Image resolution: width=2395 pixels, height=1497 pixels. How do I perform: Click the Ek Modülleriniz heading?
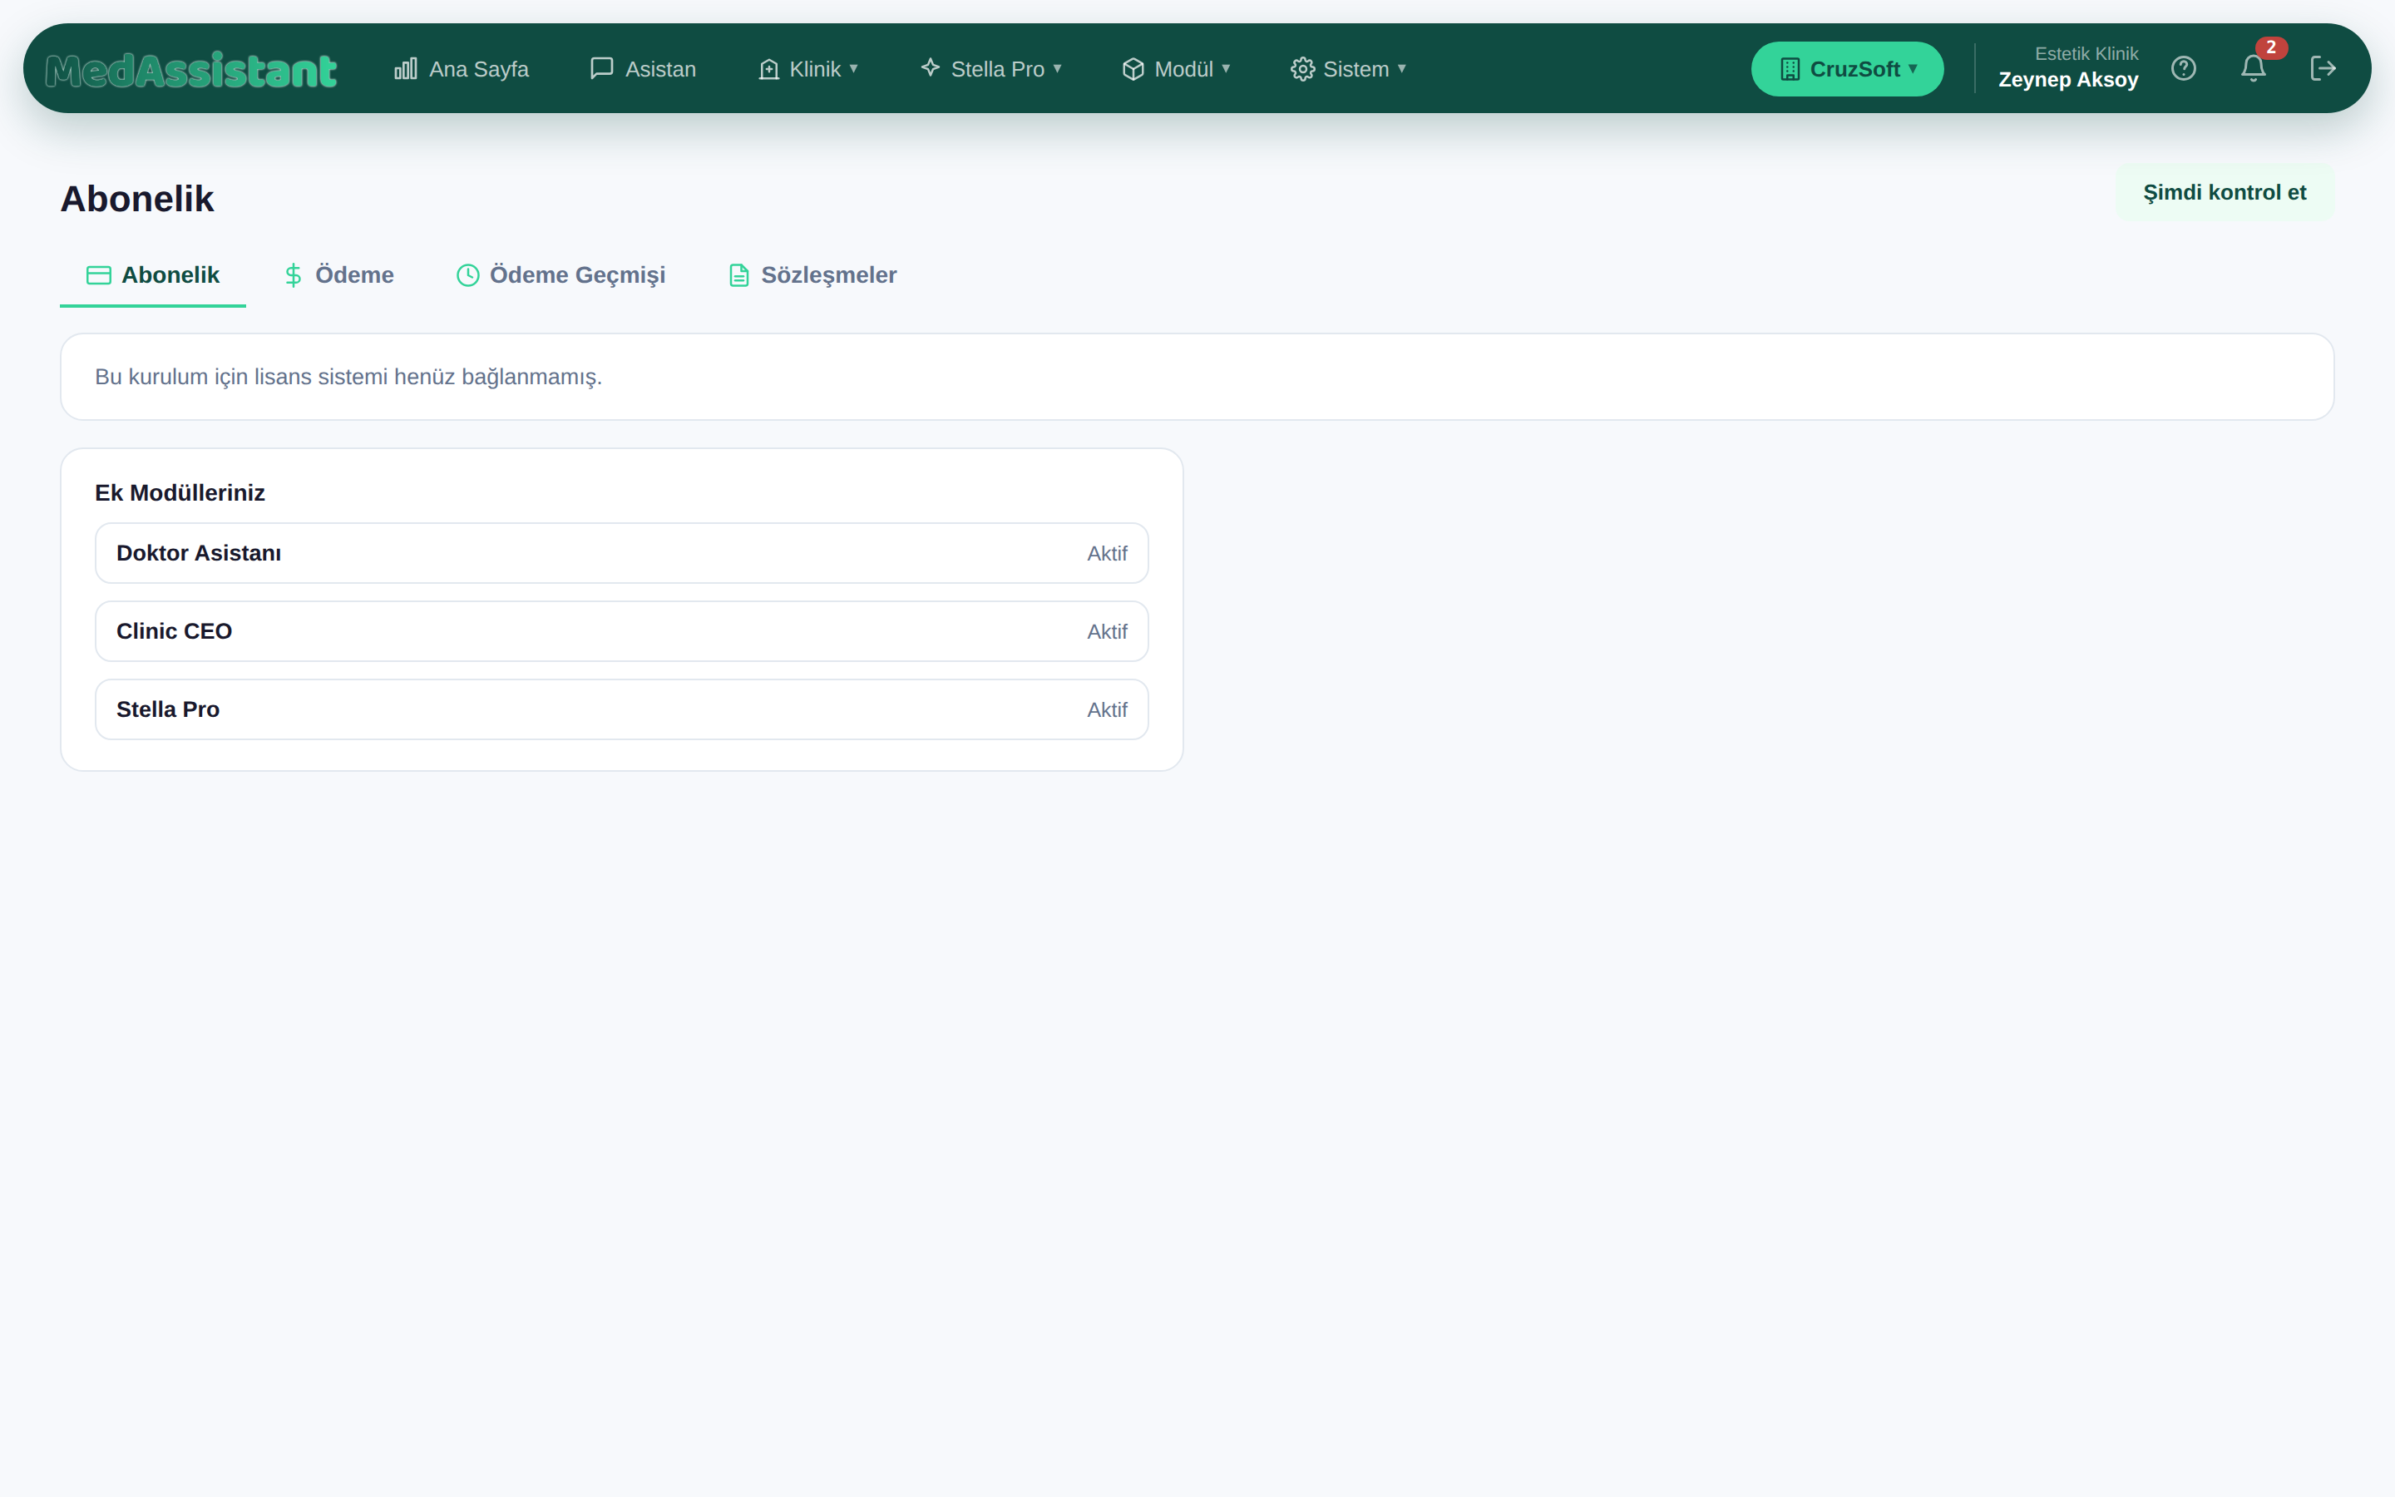tap(180, 493)
